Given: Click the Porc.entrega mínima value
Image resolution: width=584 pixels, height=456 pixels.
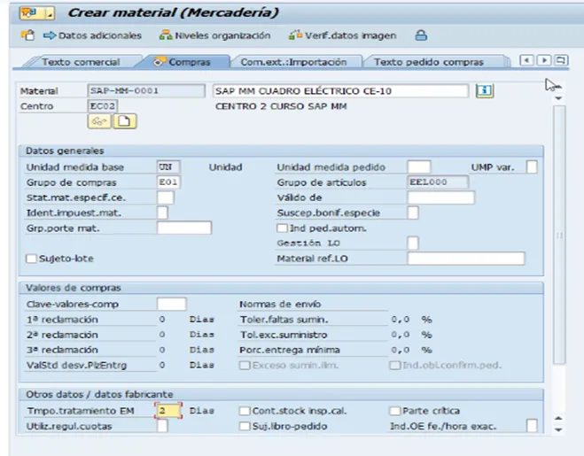Looking at the screenshot, I should pos(401,350).
